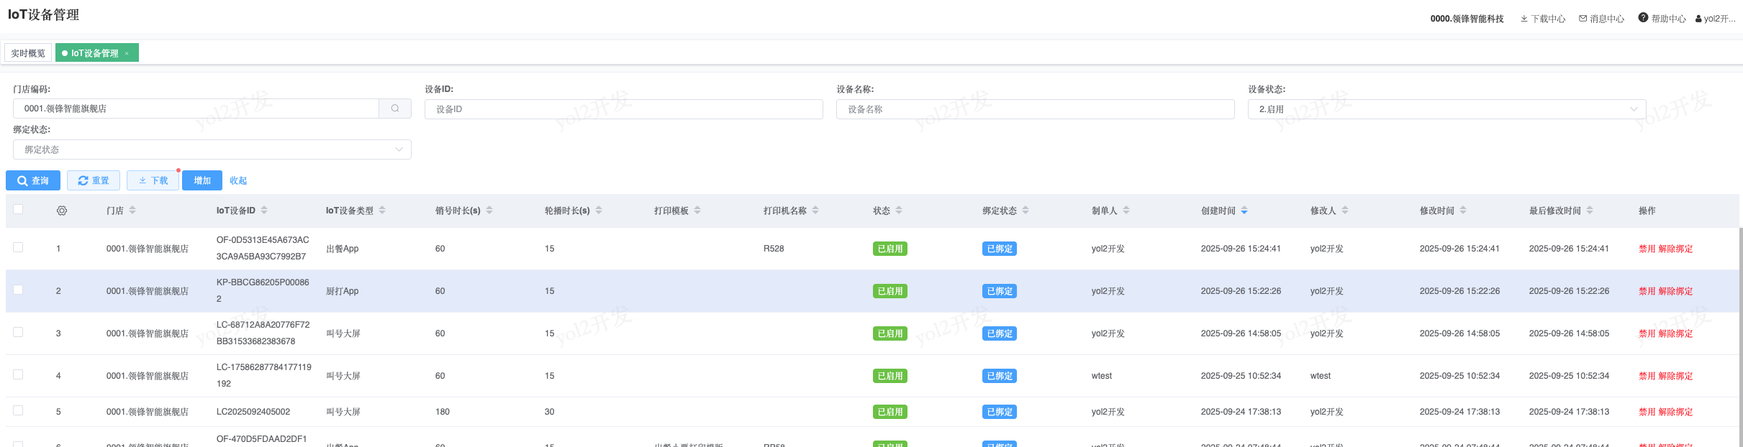This screenshot has width=1743, height=447.
Task: Switch to the 实时概览 tab
Action: pos(28,53)
